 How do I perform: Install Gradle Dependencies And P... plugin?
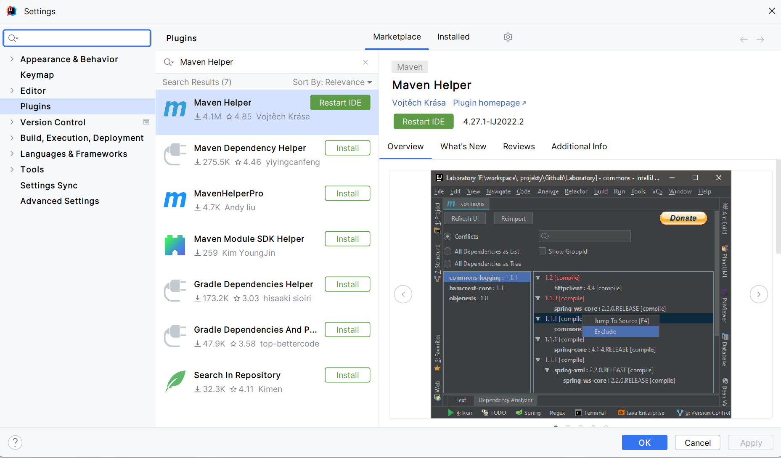coord(347,330)
